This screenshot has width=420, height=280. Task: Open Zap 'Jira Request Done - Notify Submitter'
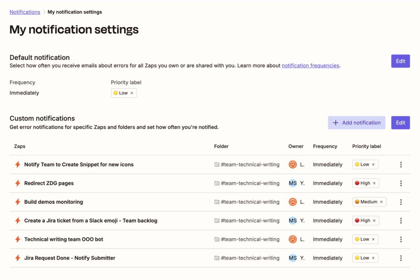tap(70, 258)
